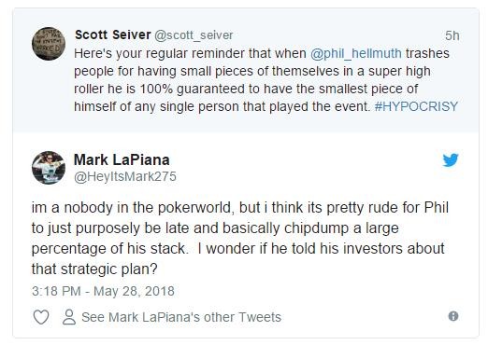Open the @HeyItsMark275 handle
Viewport: 488px width, 345px height.
(125, 176)
